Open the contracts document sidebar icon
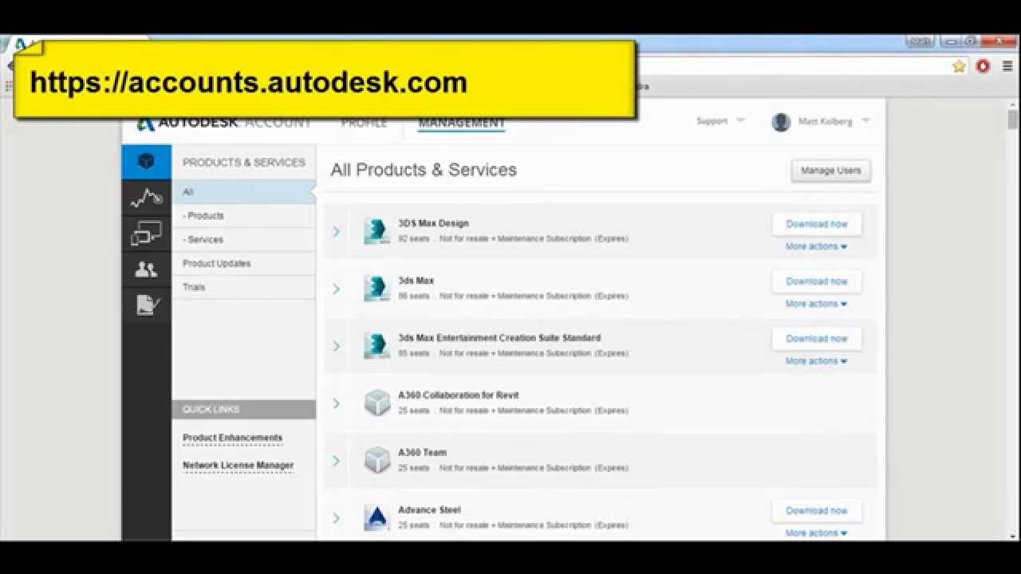 pyautogui.click(x=148, y=305)
